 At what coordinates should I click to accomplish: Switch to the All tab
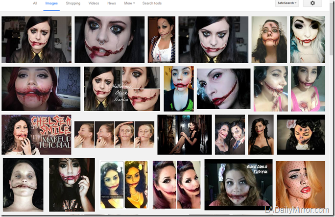pyautogui.click(x=35, y=3)
